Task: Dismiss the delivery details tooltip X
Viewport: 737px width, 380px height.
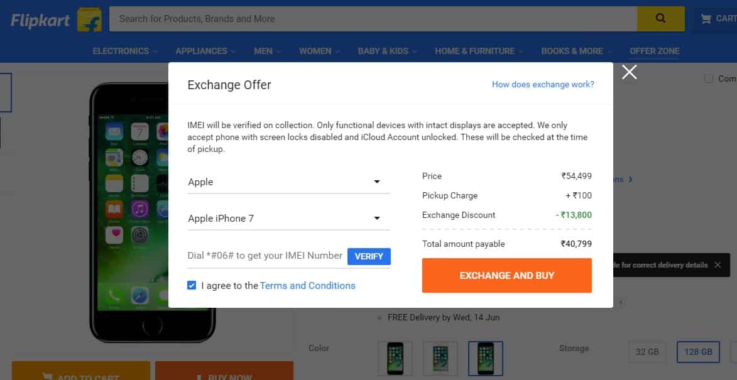Action: (718, 265)
